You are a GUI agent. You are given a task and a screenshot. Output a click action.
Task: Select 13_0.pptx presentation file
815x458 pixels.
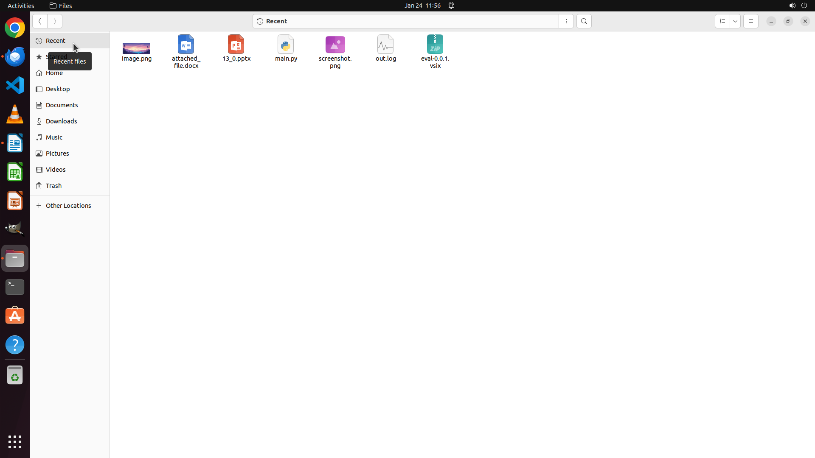236,48
